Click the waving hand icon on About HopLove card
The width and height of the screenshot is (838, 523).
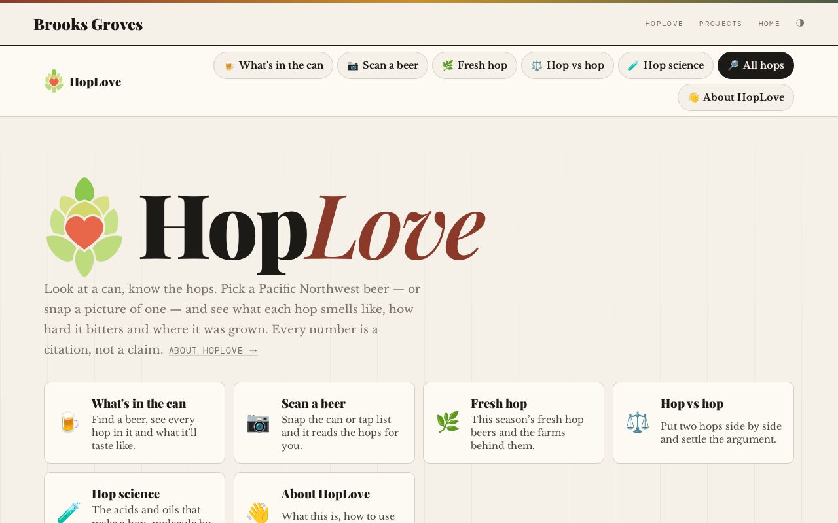click(258, 513)
